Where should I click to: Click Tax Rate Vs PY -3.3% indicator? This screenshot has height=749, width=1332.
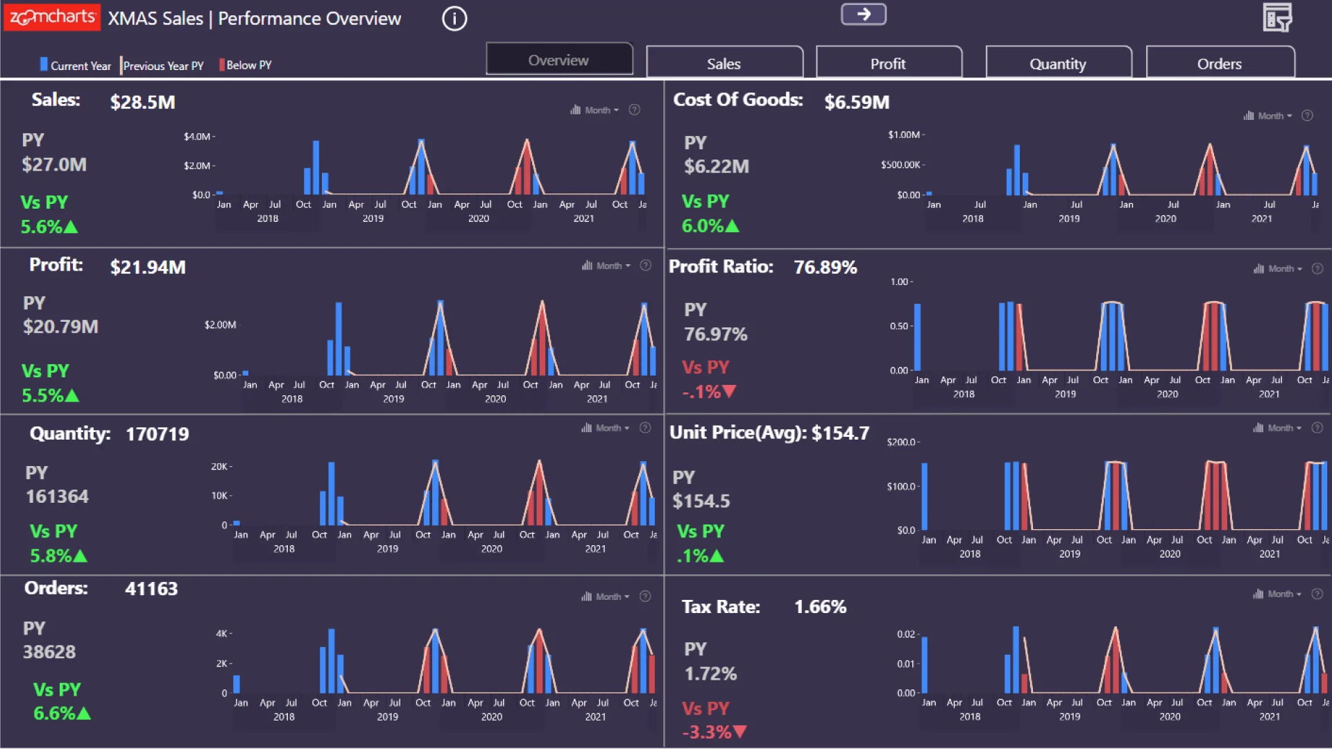pos(715,732)
